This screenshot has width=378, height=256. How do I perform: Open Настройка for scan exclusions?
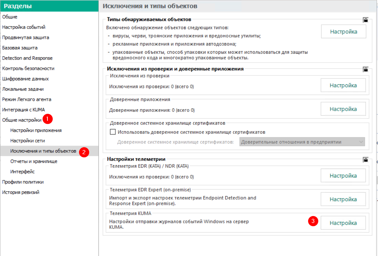tap(343, 85)
